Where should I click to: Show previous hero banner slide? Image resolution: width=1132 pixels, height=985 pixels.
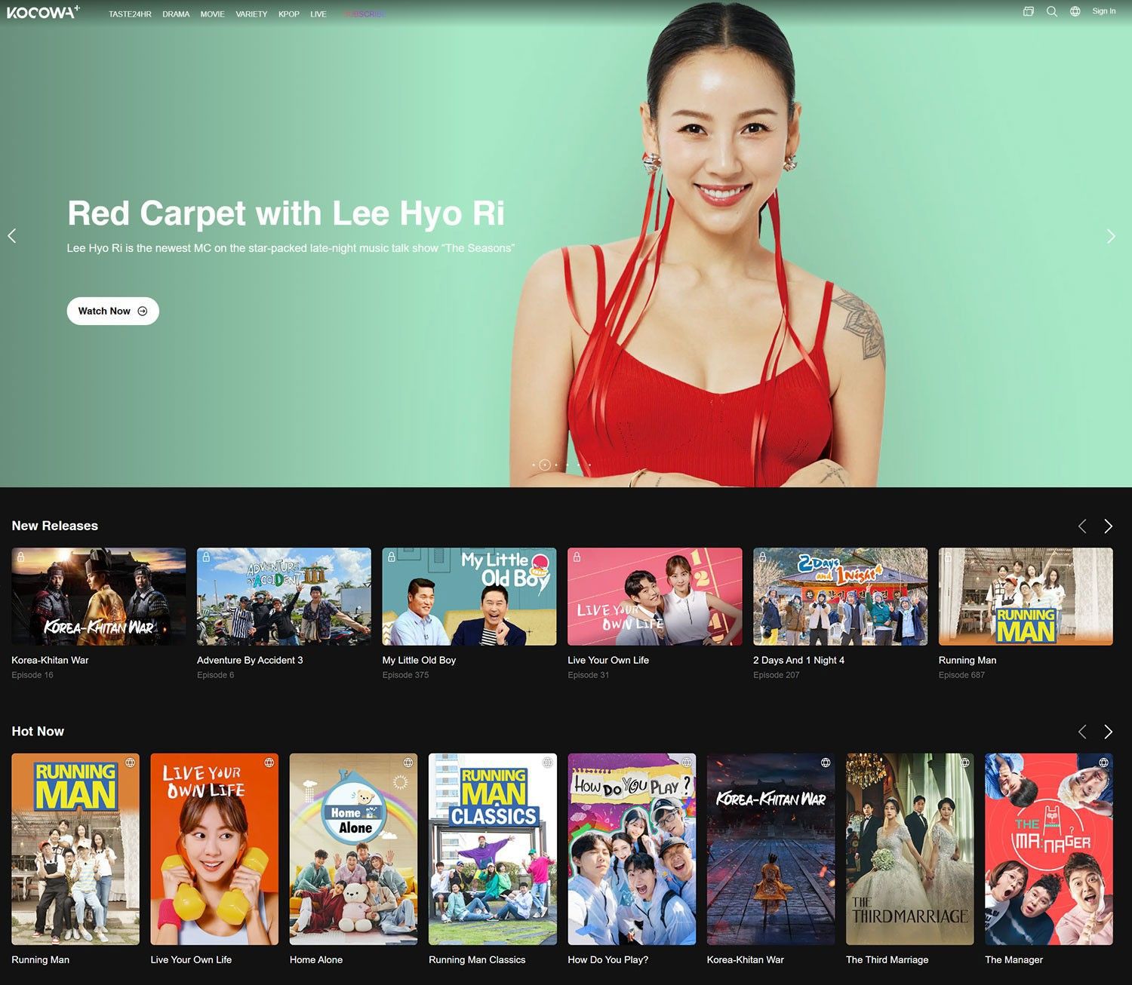[x=12, y=236]
